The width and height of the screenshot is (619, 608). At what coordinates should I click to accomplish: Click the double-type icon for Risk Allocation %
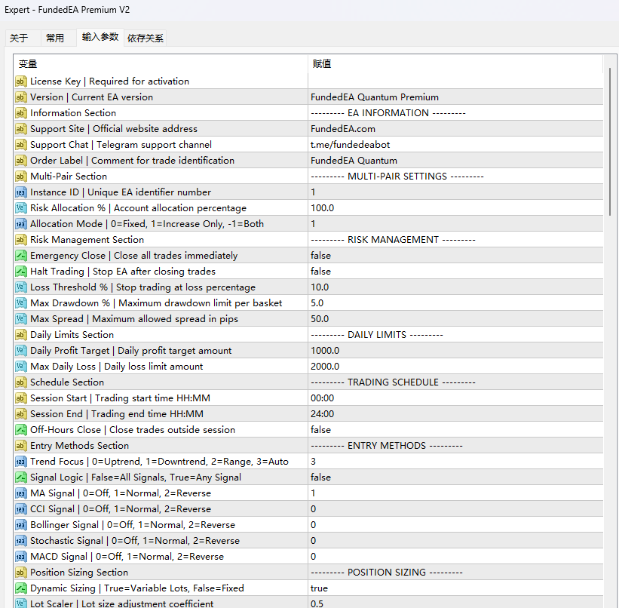[21, 208]
